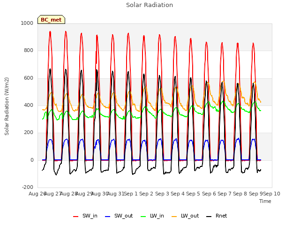Toggle the LW_in legend label

click(x=157, y=216)
